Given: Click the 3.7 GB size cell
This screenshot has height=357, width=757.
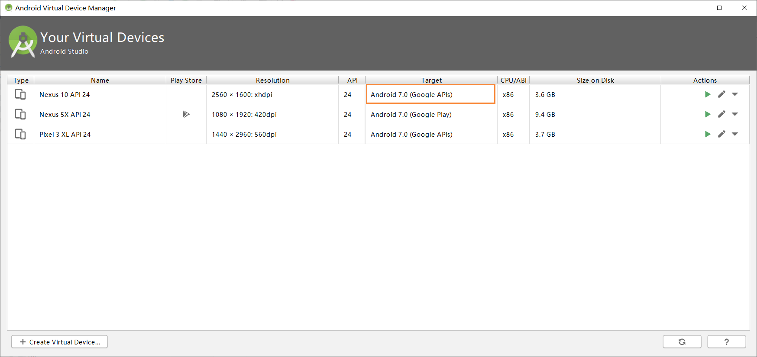Looking at the screenshot, I should pos(595,134).
